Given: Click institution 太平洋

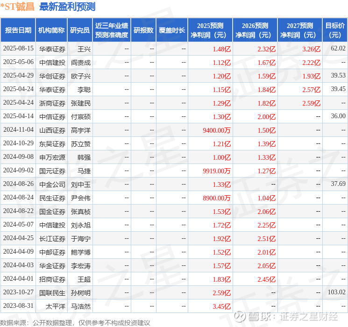Looking at the screenshot, I should (x=56, y=306).
